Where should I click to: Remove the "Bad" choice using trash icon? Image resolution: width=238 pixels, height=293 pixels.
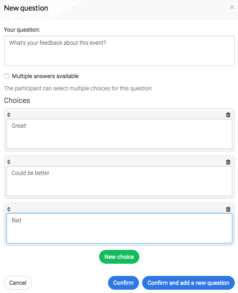[x=228, y=209]
